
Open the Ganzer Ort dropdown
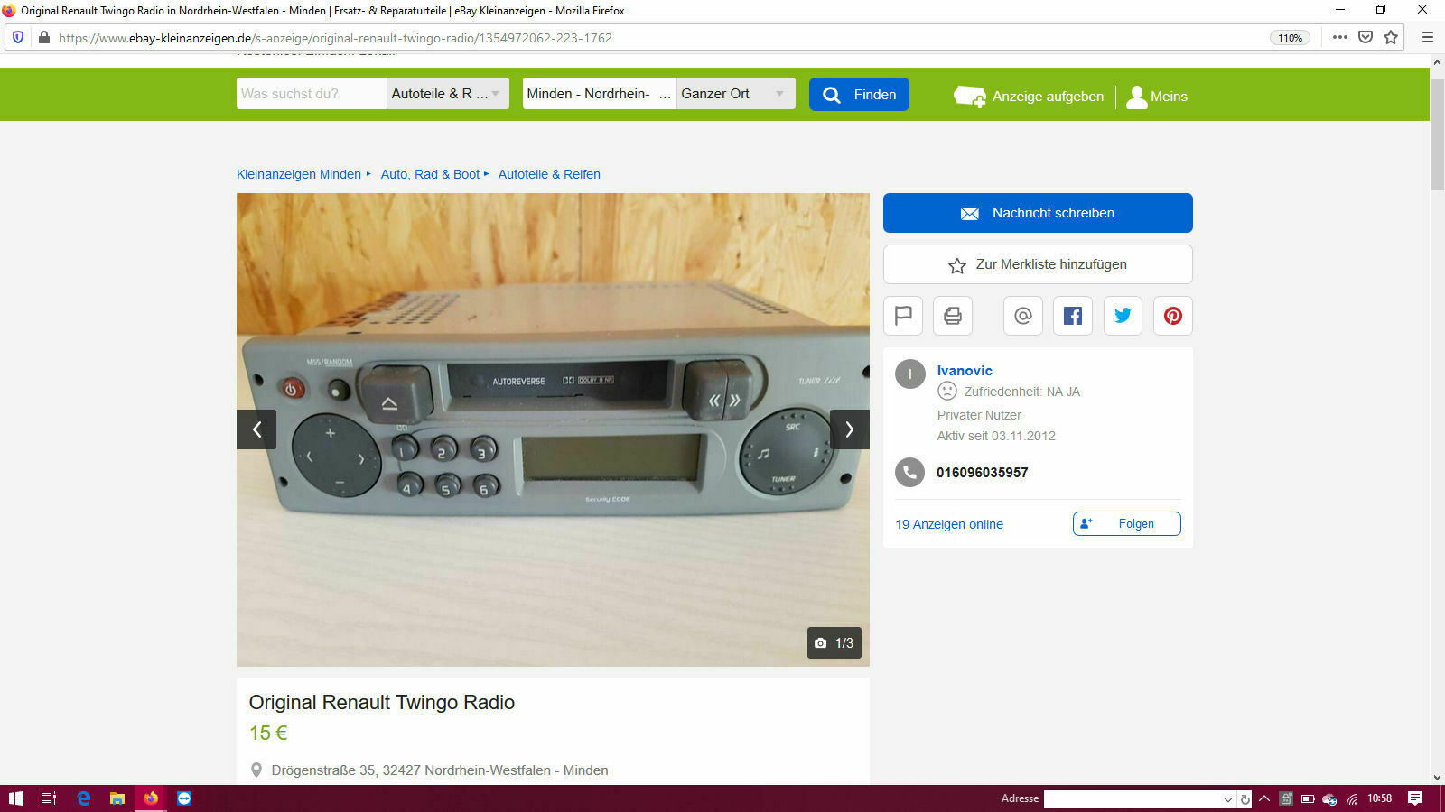[x=735, y=93]
